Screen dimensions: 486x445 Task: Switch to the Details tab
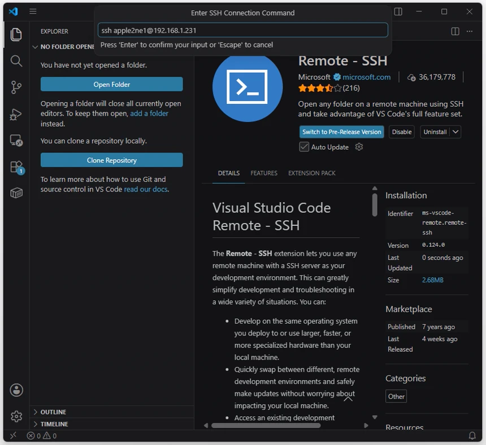click(x=229, y=173)
